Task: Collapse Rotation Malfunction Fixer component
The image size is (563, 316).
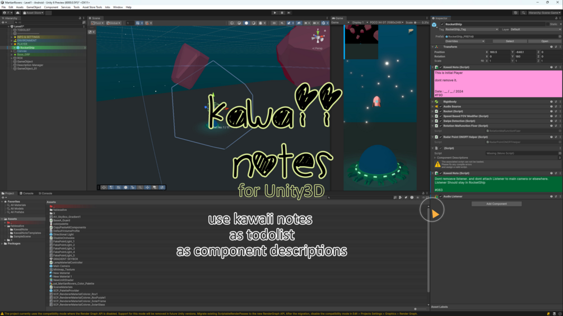Action: (432, 126)
